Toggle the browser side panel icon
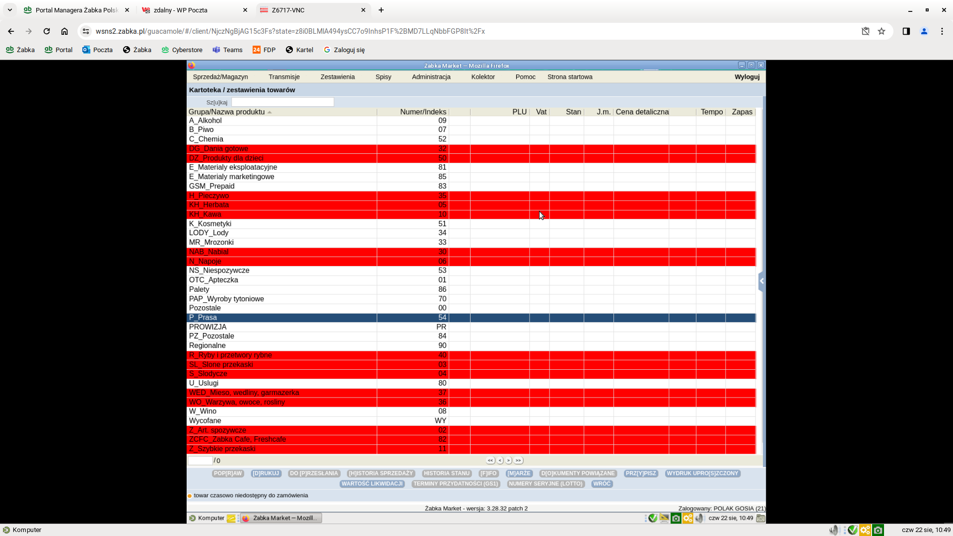 tap(906, 31)
